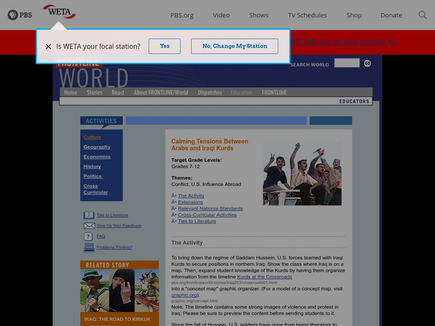
Task: Open Shop in top navigation
Action: point(354,15)
